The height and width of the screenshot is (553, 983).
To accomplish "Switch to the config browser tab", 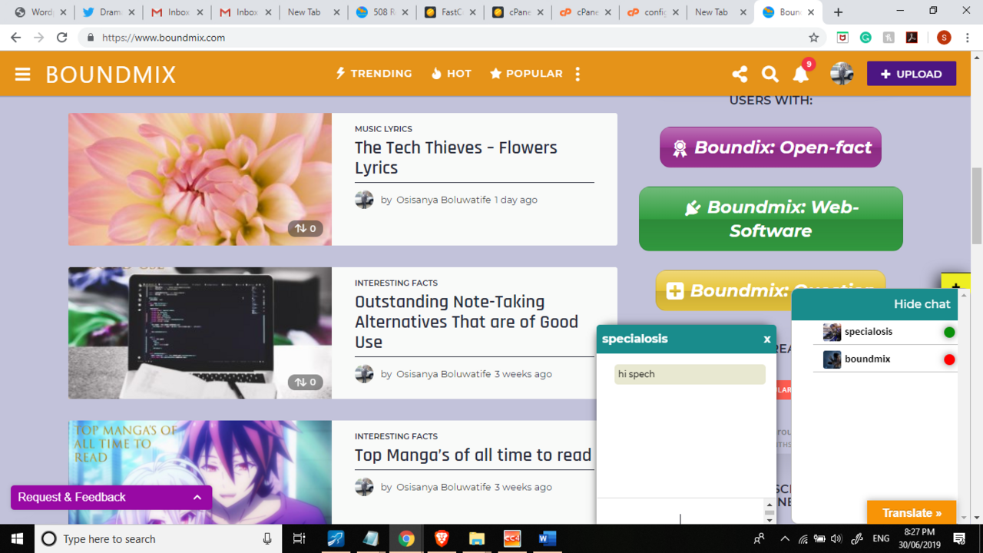I will 655,12.
